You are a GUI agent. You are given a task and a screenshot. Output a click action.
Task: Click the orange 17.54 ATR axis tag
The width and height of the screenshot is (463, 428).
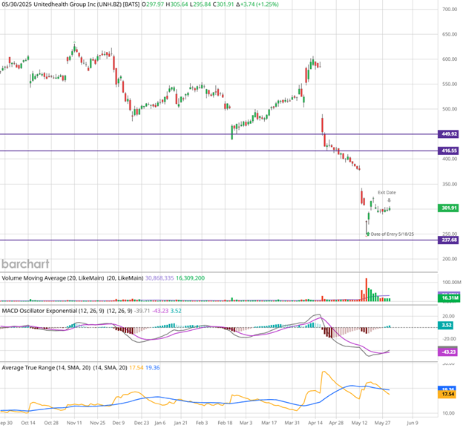coord(448,395)
